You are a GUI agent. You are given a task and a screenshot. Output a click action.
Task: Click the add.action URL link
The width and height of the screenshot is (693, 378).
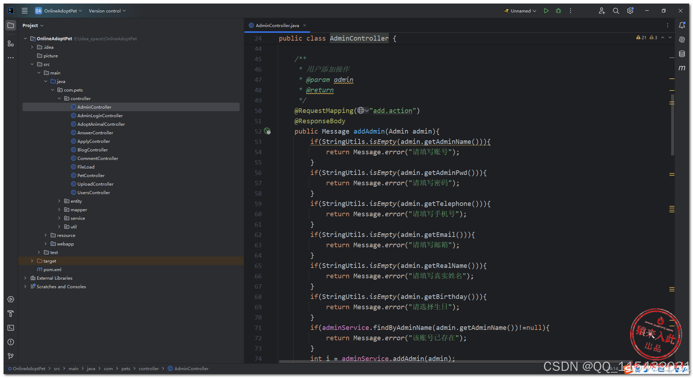pos(393,111)
